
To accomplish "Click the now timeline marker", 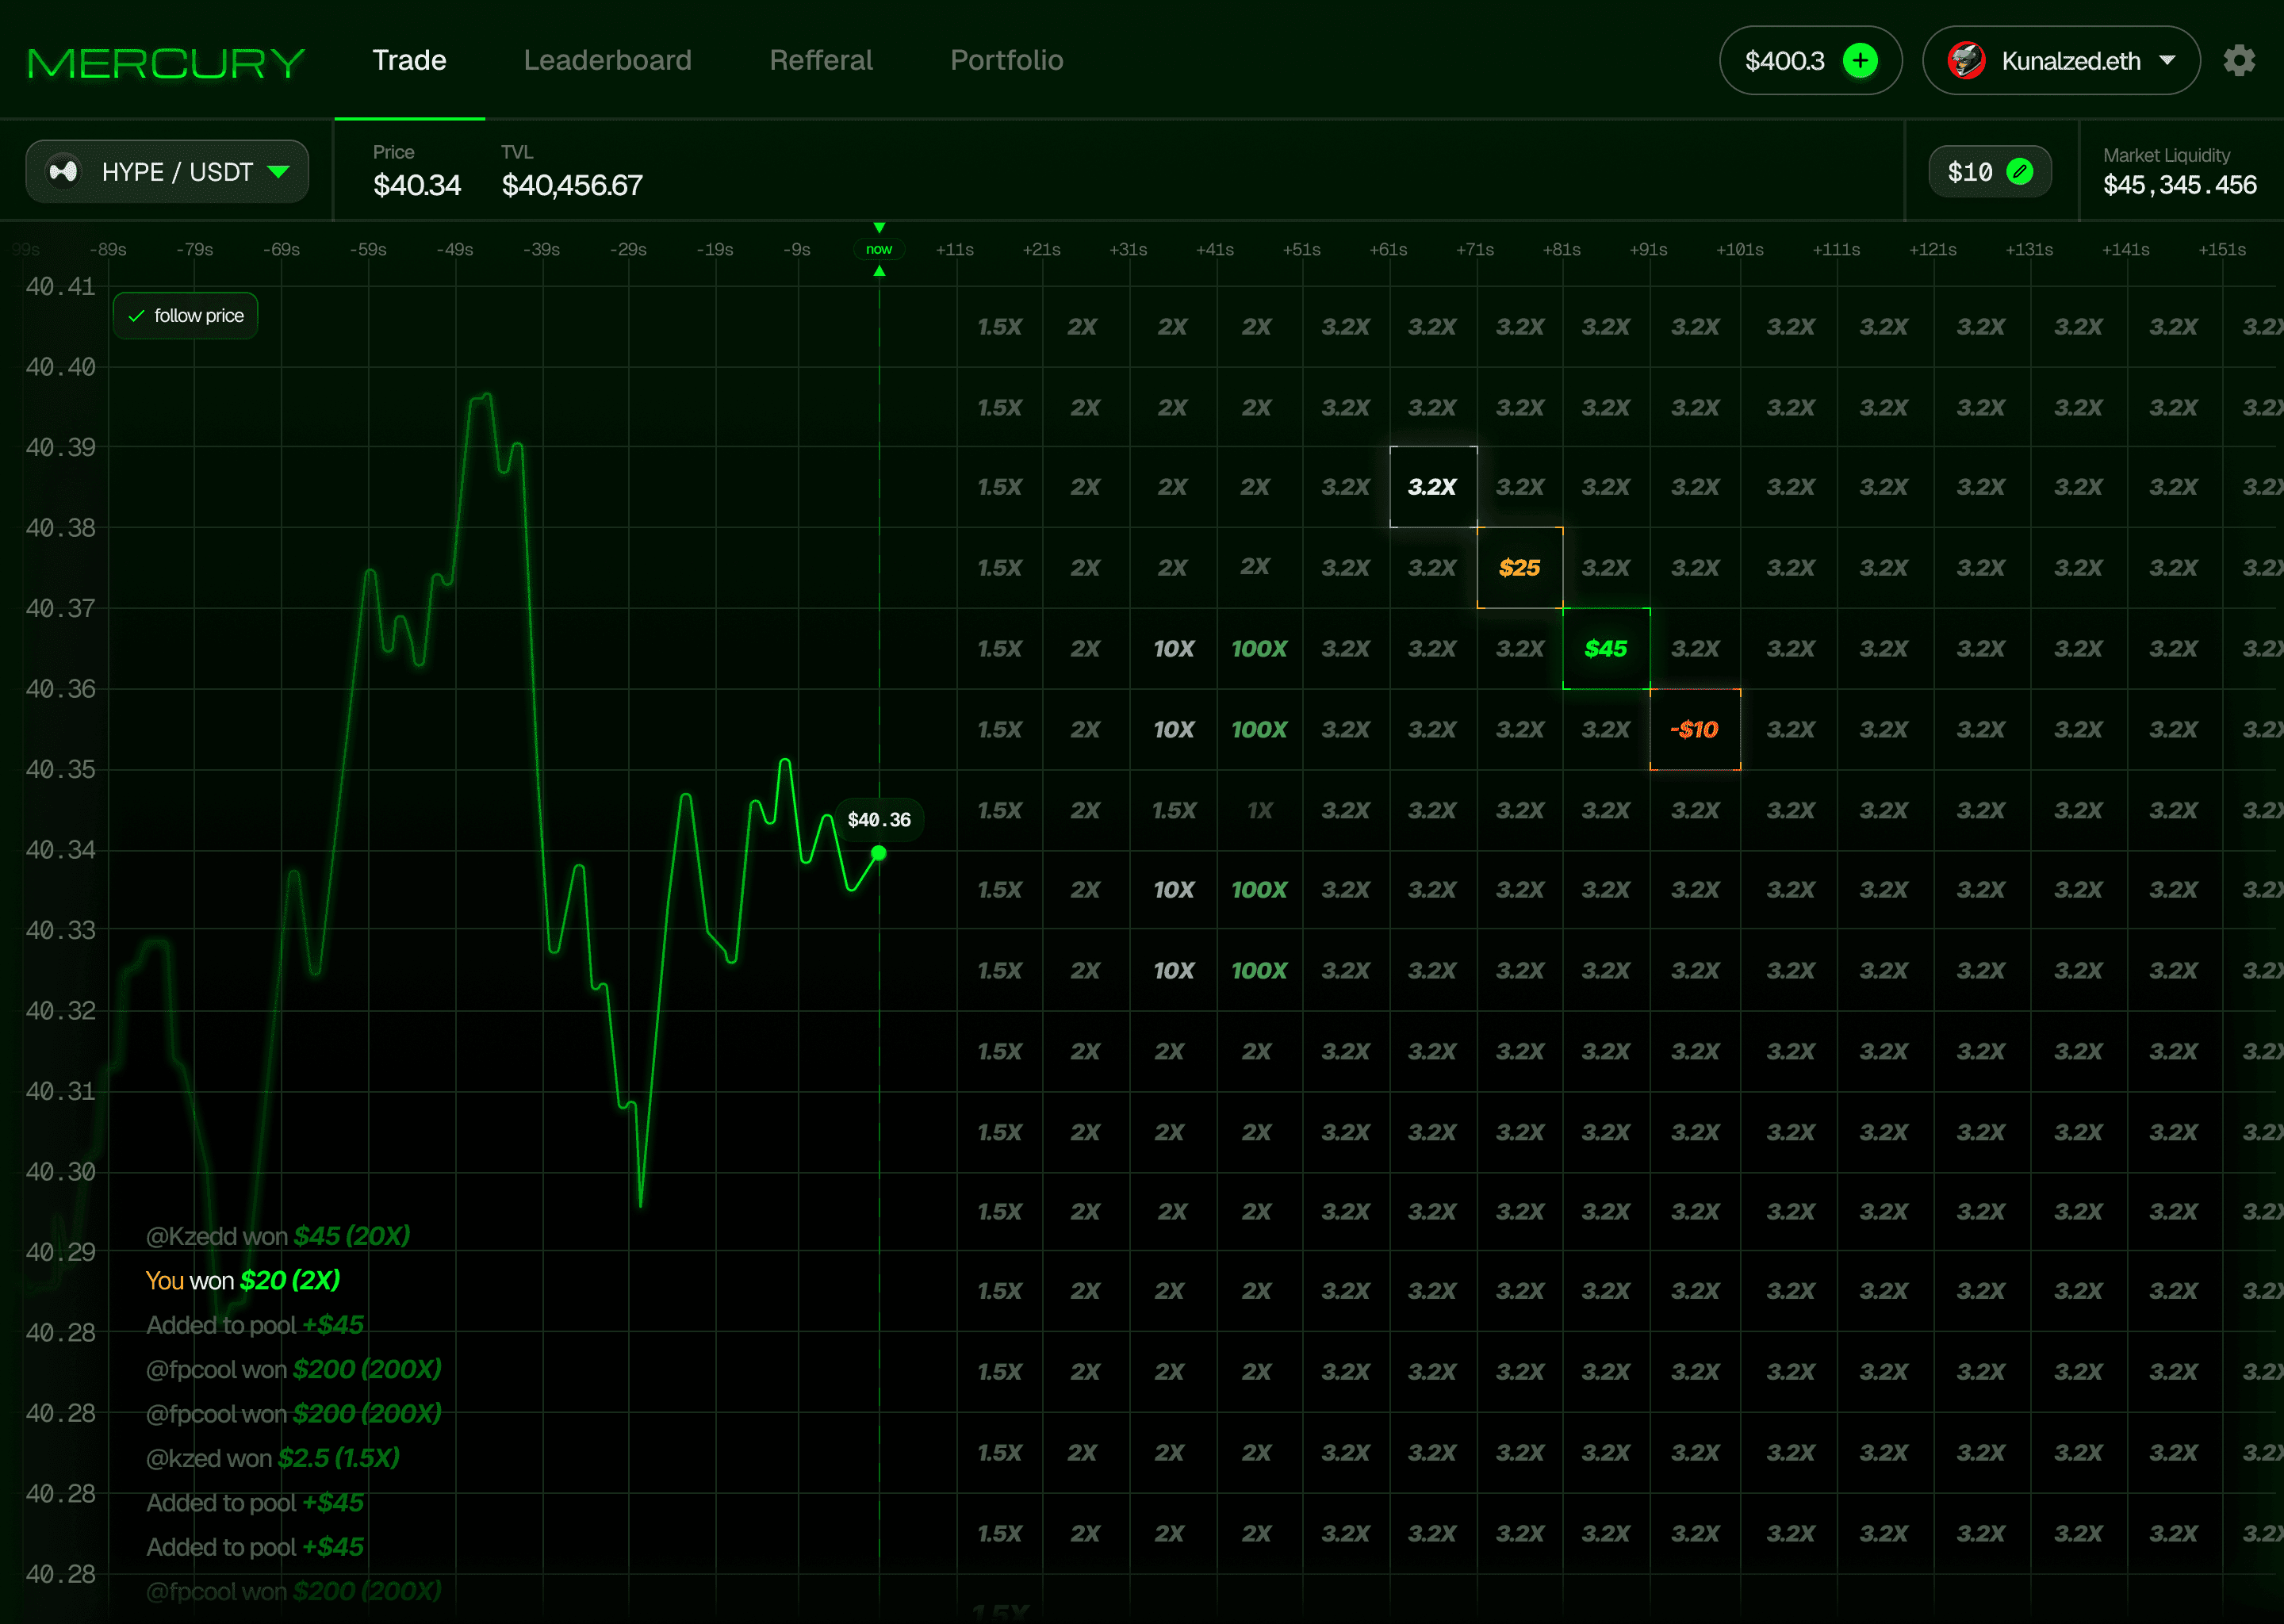I will point(879,249).
